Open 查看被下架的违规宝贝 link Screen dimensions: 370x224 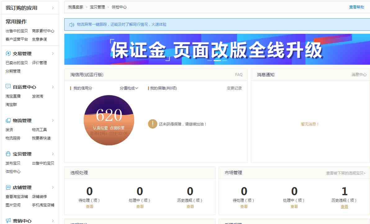(x=346, y=173)
